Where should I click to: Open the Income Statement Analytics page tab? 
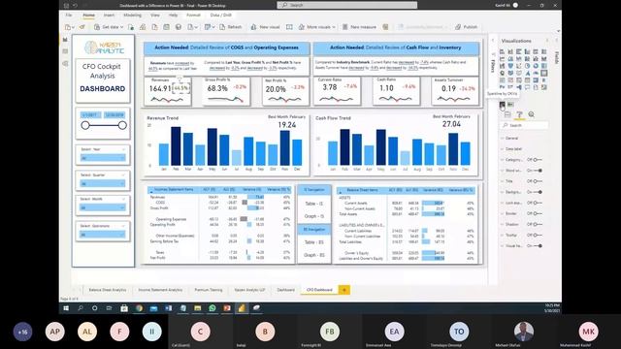160,290
